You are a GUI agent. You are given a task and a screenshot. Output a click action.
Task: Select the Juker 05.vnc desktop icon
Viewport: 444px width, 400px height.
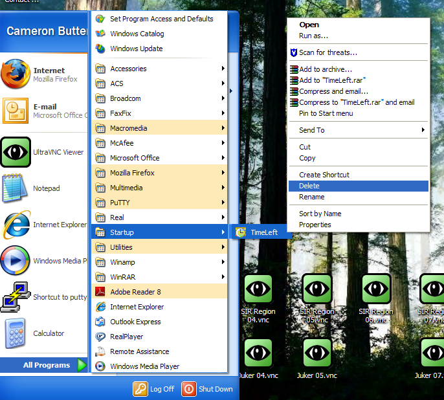317,359
